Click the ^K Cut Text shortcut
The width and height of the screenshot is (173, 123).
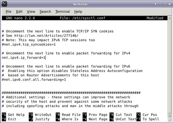121,115
